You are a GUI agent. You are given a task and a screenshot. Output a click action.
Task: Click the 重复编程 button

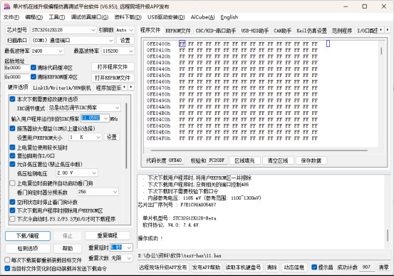click(108, 236)
